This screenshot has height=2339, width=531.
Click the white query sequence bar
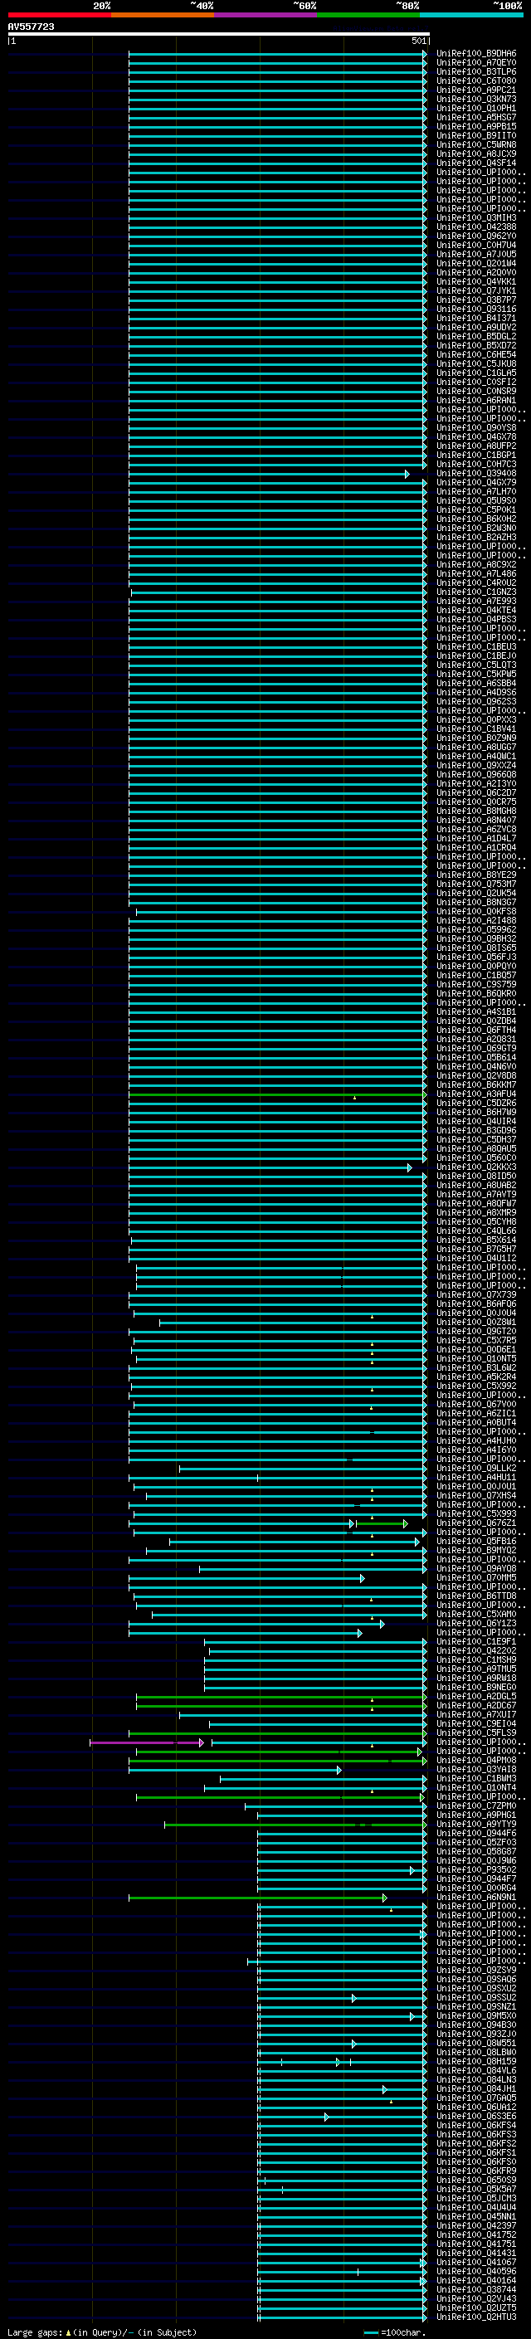click(x=219, y=35)
